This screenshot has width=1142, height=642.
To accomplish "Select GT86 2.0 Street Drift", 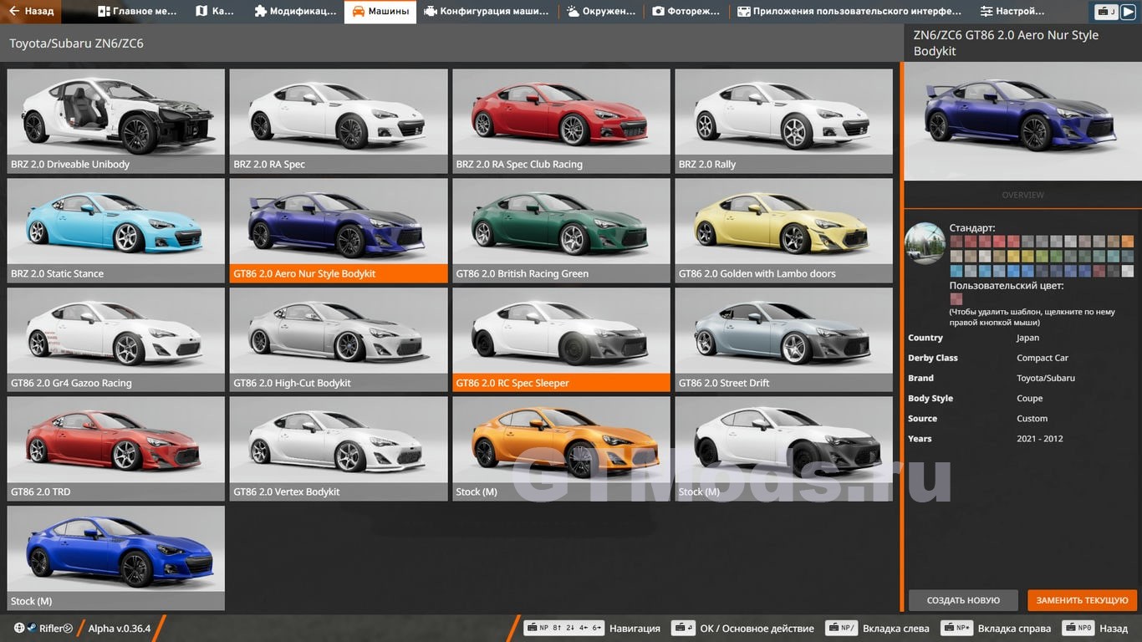I will point(784,340).
